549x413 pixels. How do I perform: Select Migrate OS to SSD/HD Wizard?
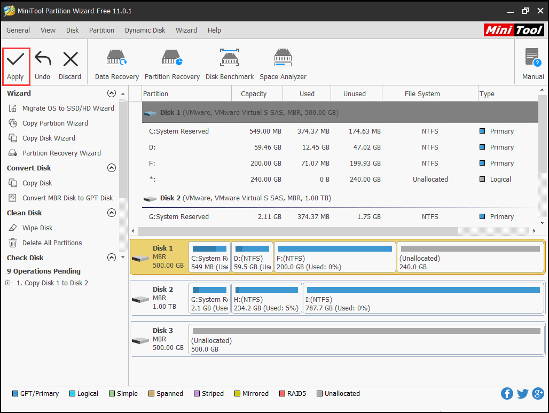pyautogui.click(x=68, y=108)
